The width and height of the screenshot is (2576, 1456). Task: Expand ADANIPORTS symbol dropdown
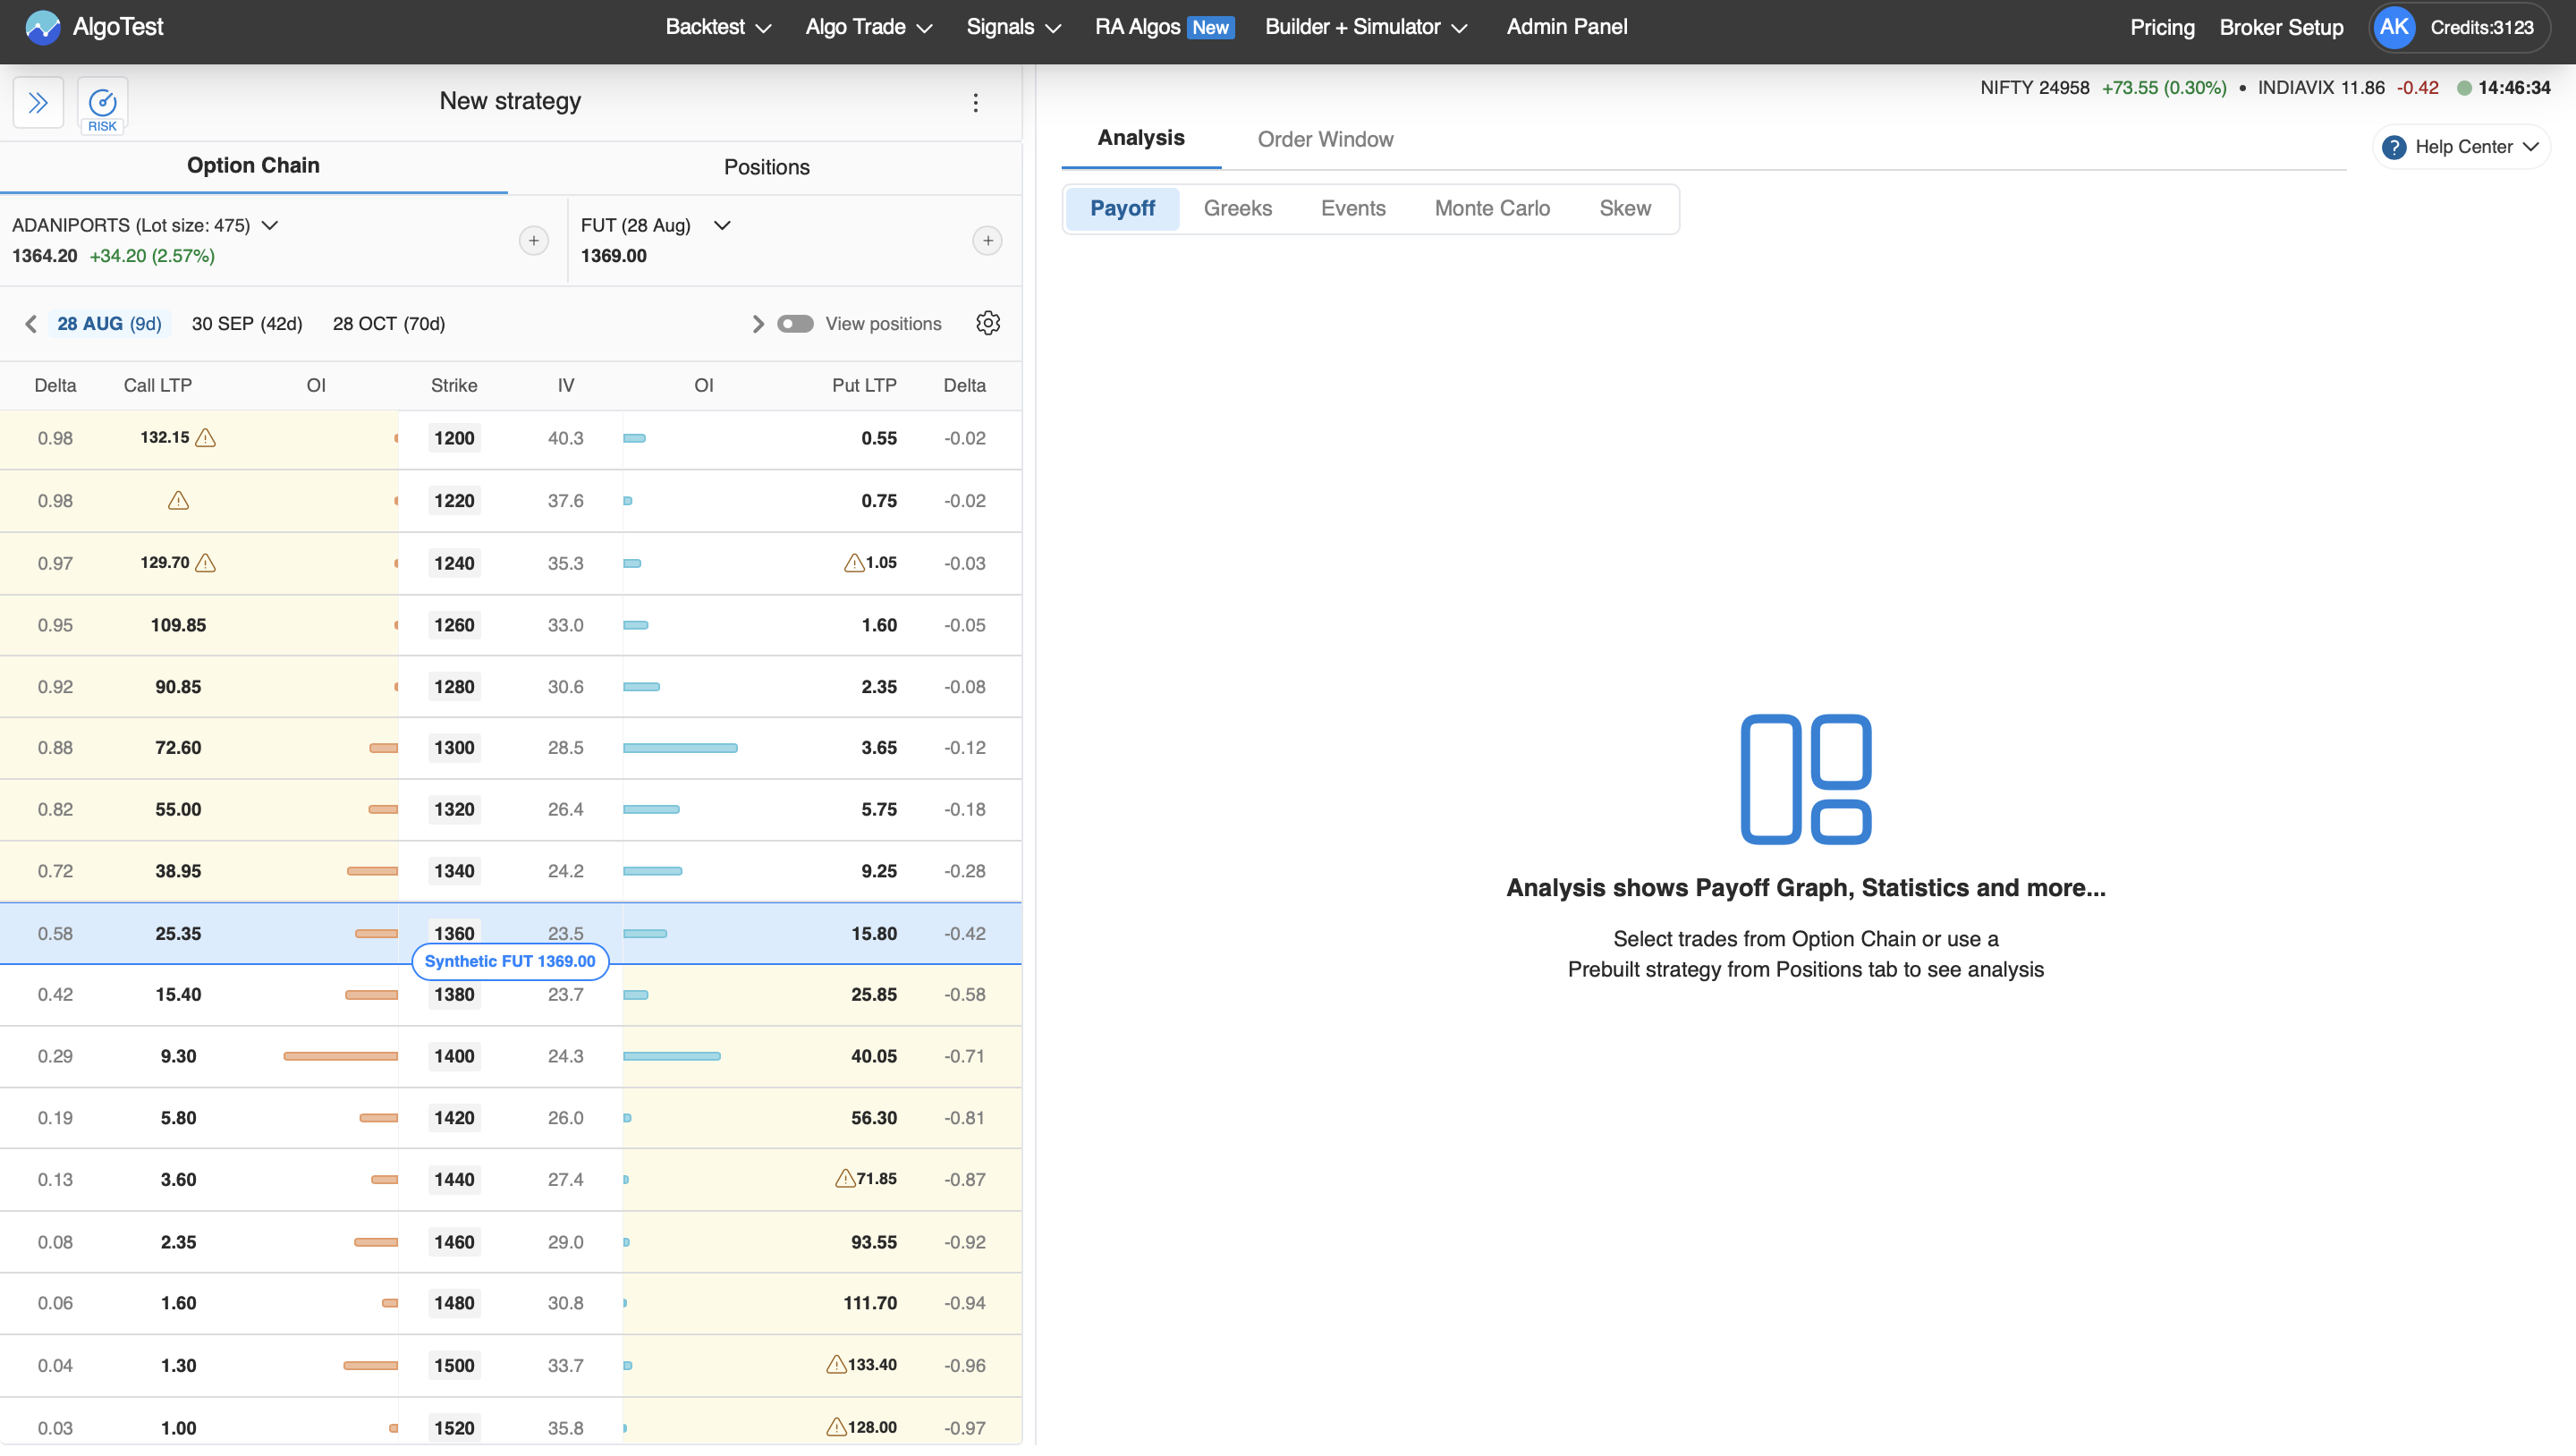coord(269,225)
